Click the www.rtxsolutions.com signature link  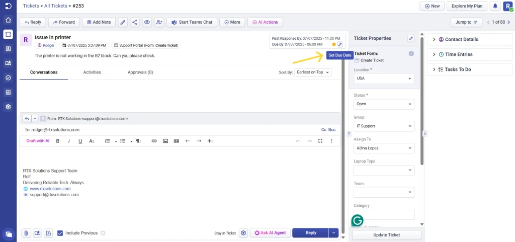click(50, 189)
